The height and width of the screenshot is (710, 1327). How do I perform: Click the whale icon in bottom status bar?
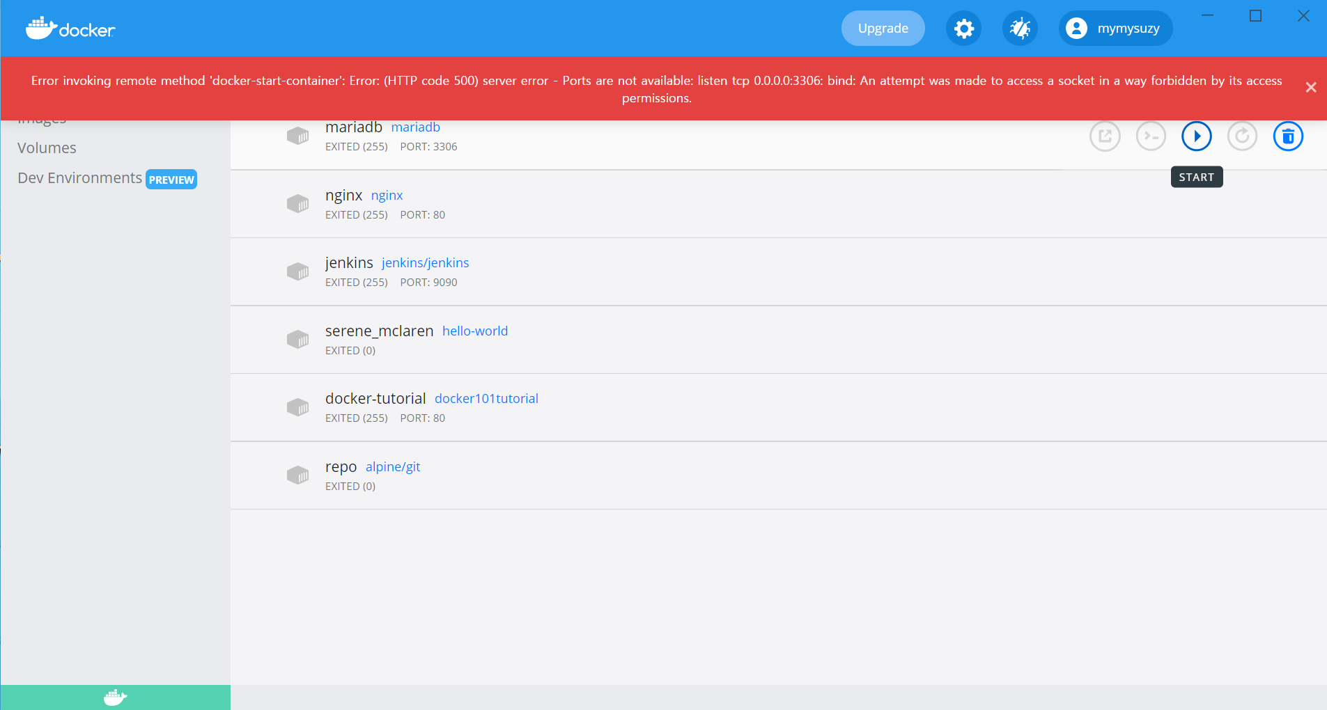point(115,697)
